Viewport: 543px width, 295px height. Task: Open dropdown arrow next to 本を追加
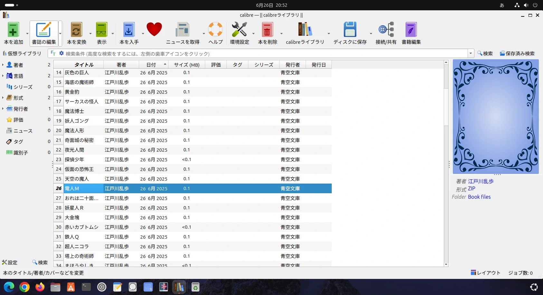[x=27, y=33]
